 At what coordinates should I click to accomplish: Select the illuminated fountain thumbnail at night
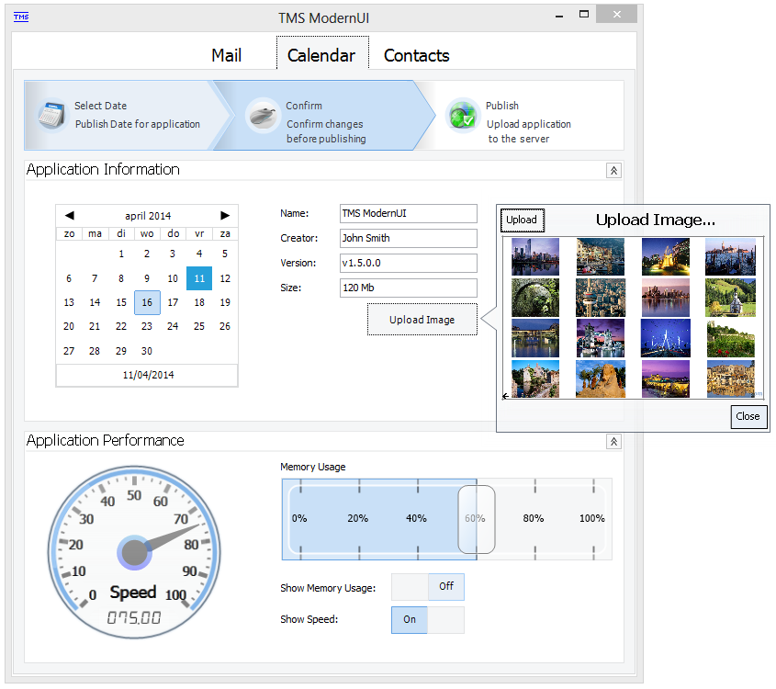[666, 257]
